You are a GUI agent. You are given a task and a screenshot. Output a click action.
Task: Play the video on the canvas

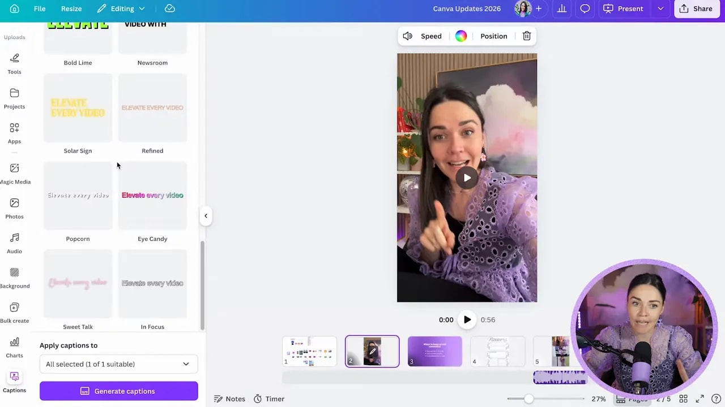467,178
